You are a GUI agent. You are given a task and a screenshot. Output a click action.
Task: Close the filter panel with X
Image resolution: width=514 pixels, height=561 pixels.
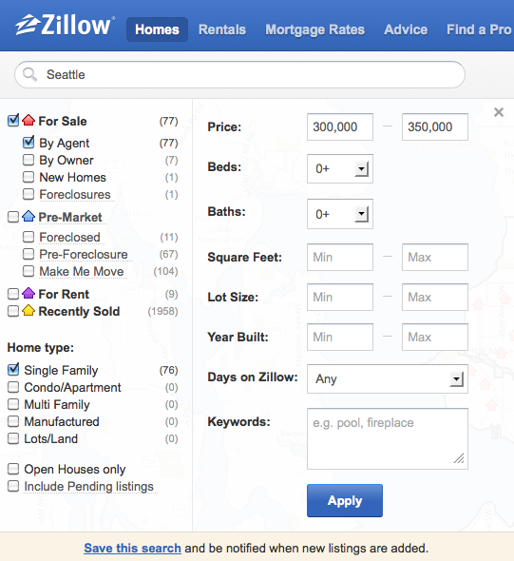click(499, 112)
